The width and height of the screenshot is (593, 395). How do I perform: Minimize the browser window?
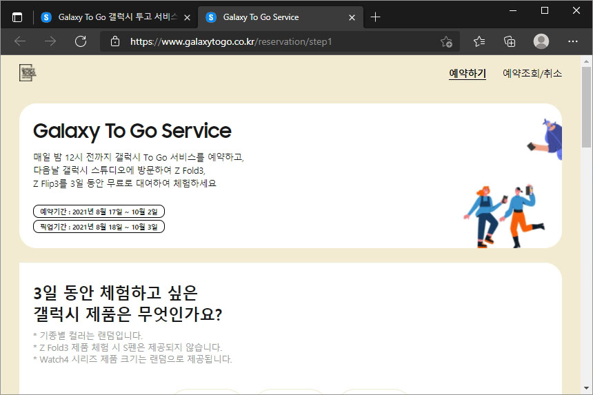coord(513,10)
